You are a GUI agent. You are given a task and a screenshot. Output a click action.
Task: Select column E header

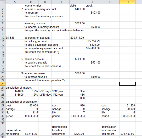coord(77,2)
